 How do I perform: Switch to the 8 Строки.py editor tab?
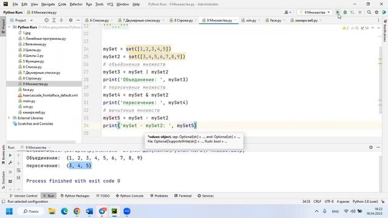coord(183,20)
